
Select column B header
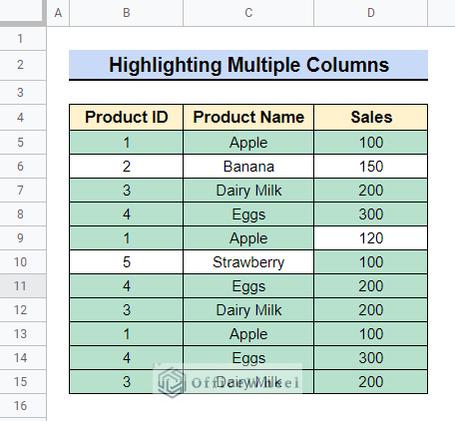[126, 13]
